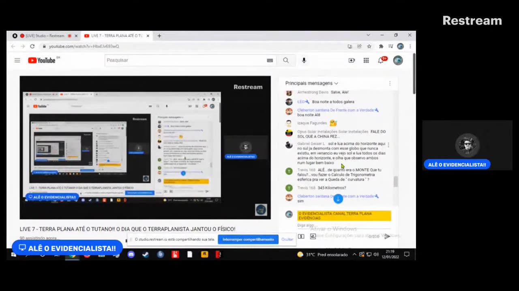Click the YouTube video player
This screenshot has height=291, width=519.
145,148
